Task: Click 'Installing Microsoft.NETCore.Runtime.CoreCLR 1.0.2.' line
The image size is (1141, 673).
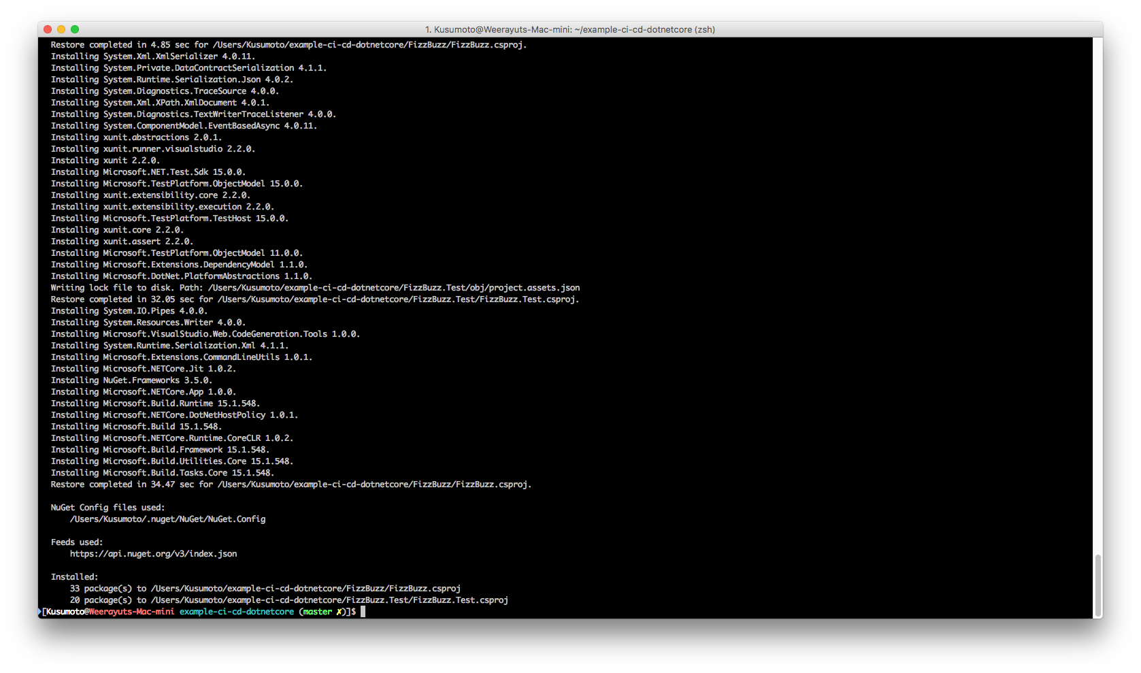Action: (172, 438)
